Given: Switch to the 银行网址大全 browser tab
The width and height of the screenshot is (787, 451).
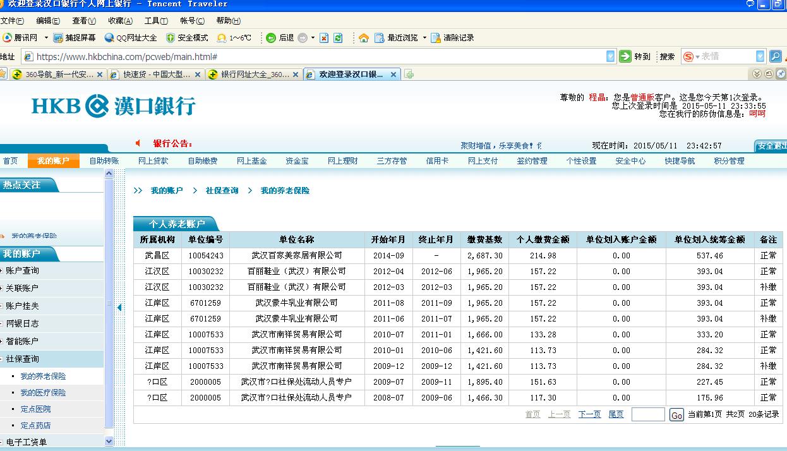Looking at the screenshot, I should 254,75.
